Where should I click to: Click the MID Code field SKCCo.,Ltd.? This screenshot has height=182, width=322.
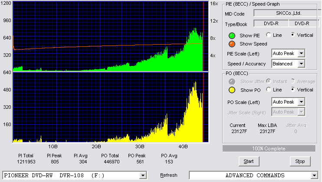[x=287, y=13]
